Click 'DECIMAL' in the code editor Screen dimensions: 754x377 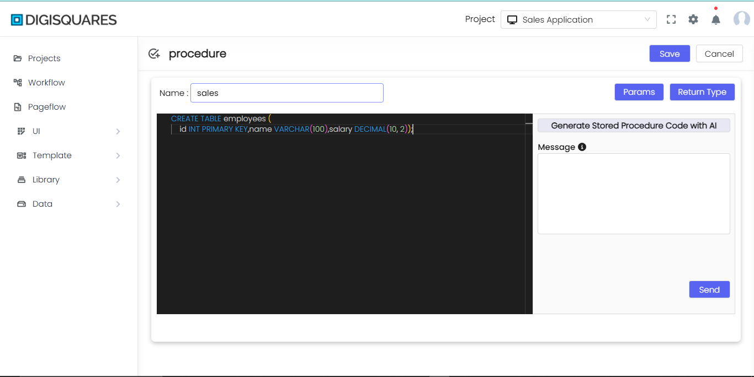[x=370, y=129]
